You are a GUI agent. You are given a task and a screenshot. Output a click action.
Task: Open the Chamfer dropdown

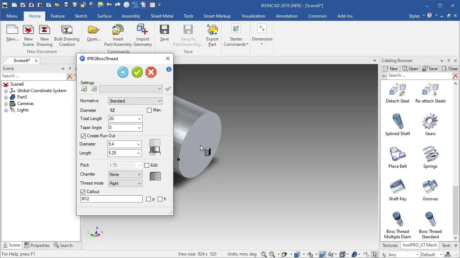tap(125, 175)
